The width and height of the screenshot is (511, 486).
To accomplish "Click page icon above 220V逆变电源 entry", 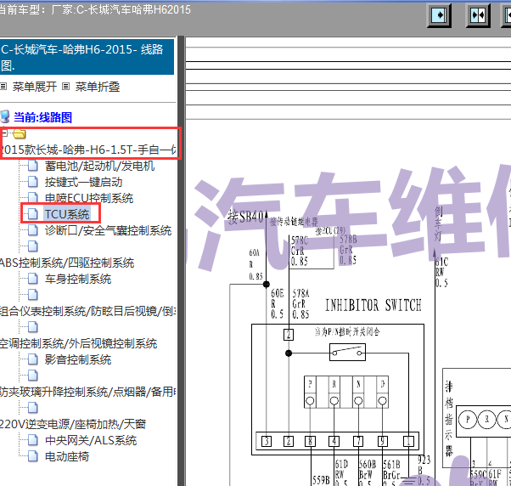I will tap(32, 408).
